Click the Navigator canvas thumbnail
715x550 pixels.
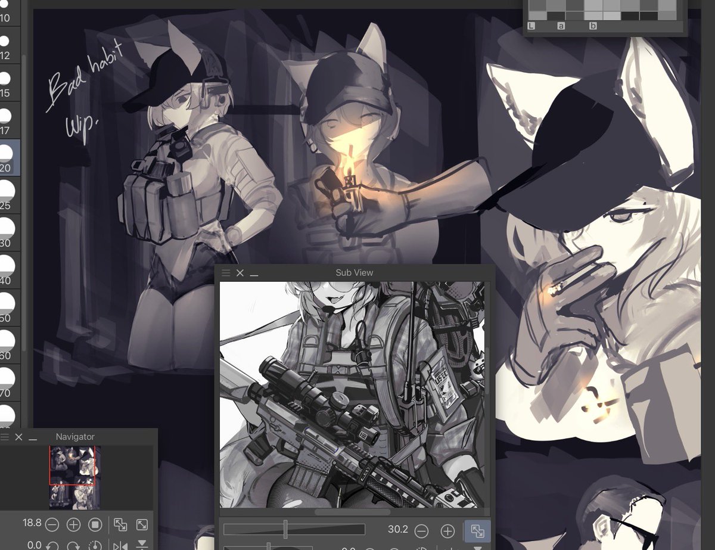click(x=74, y=478)
